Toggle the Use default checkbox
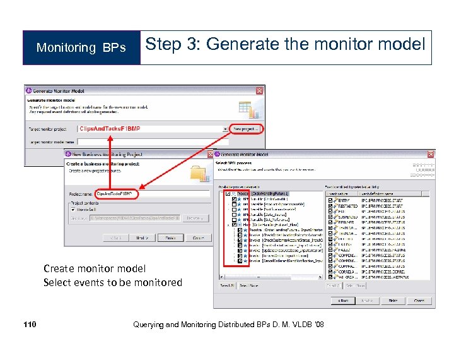Screen dimensions: 454x341 tap(73, 210)
